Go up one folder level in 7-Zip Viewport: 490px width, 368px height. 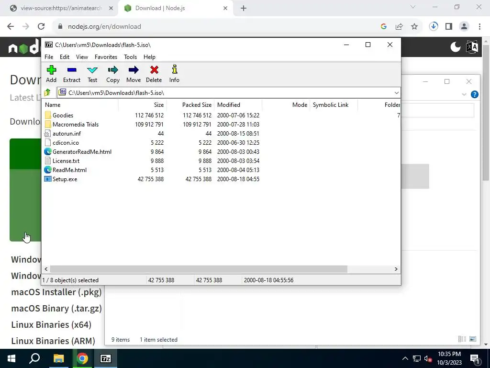[47, 92]
